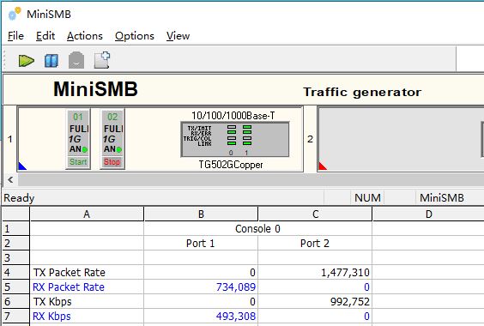Click the grey capture icon in toolbar
The width and height of the screenshot is (484, 326).
click(76, 60)
